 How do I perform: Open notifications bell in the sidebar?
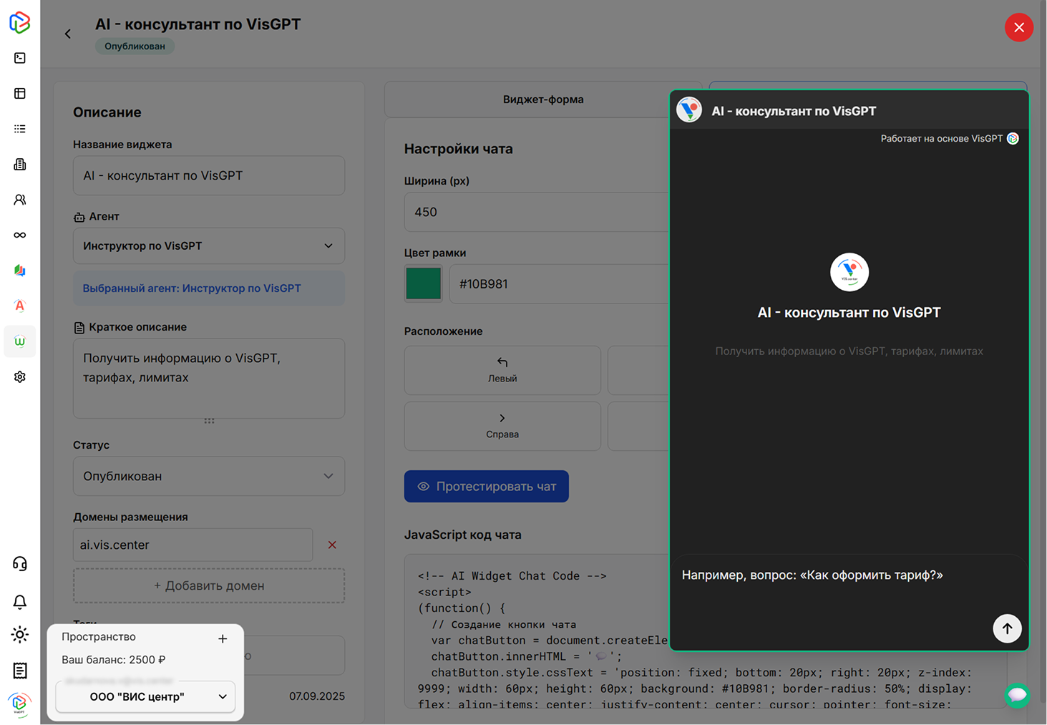[x=20, y=602]
